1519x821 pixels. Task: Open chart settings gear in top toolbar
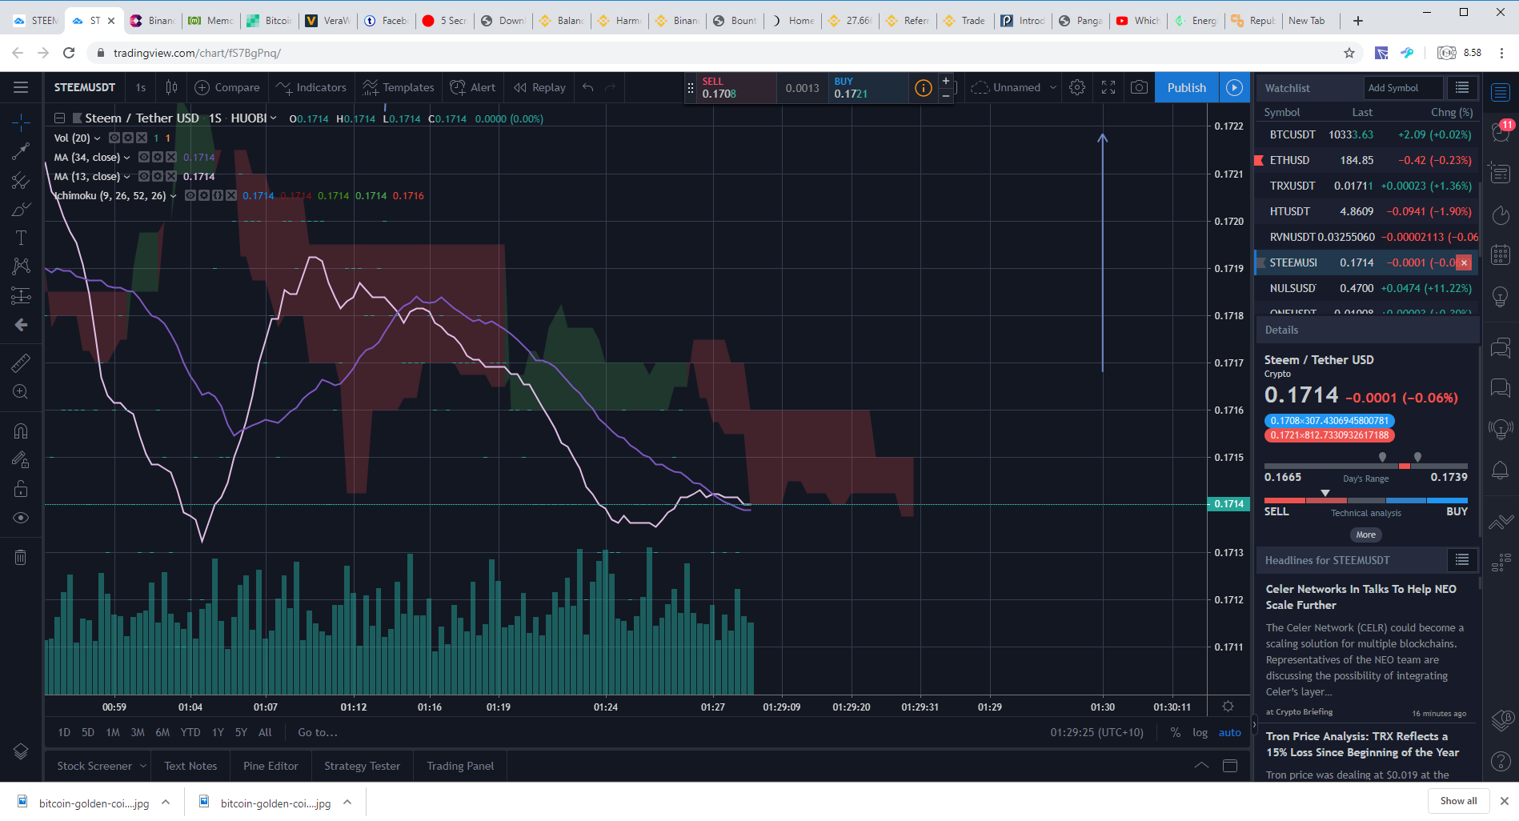[x=1077, y=87]
